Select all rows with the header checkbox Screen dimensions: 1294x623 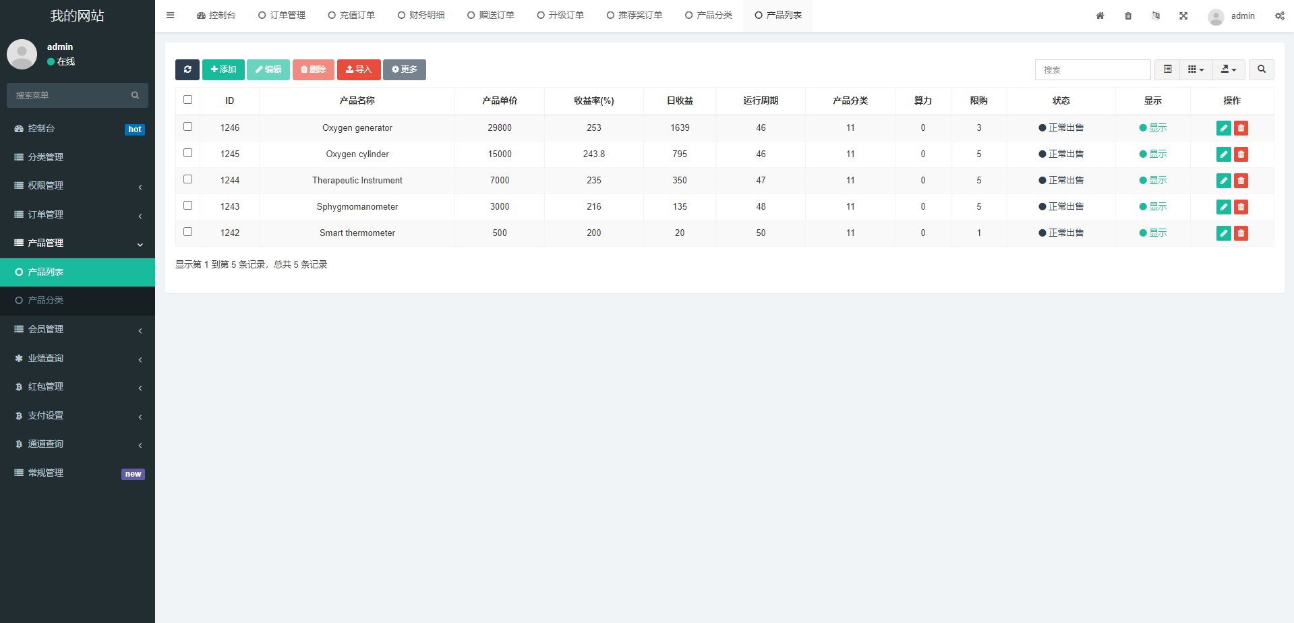188,100
